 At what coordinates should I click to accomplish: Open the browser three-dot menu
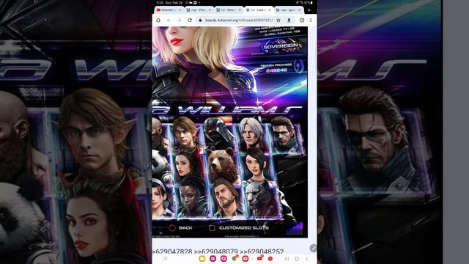pos(311,20)
